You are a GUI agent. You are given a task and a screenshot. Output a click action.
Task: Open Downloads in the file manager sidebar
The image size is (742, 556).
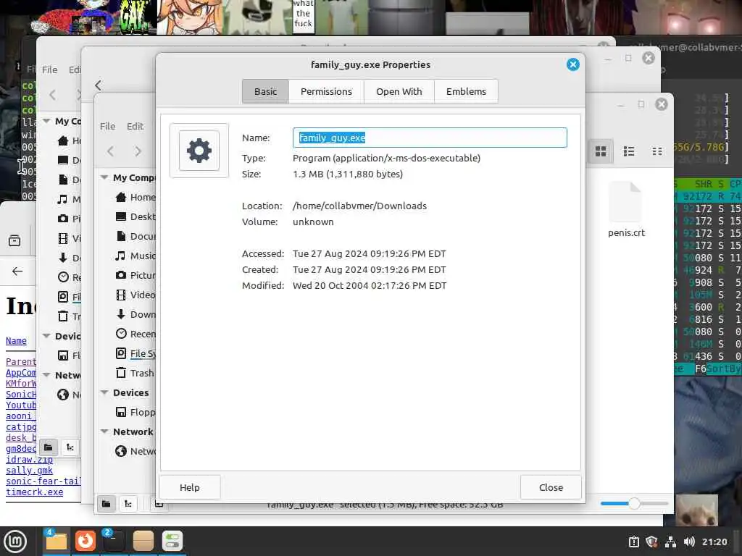(x=136, y=314)
